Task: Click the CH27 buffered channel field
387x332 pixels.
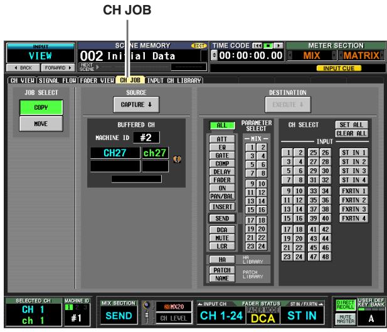Action: tap(115, 153)
